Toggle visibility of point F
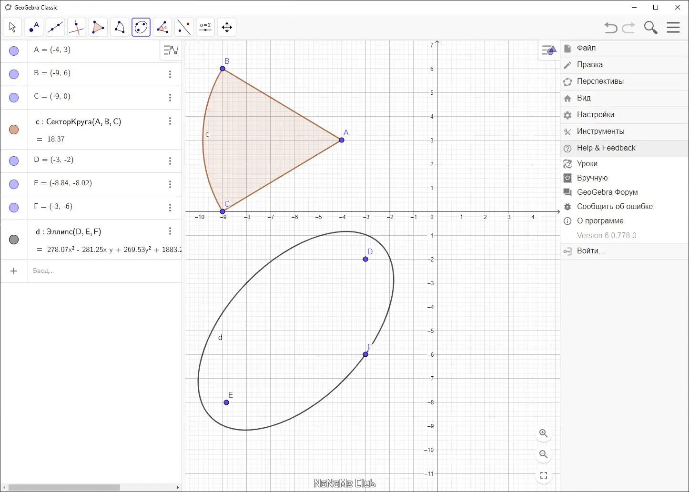Image resolution: width=689 pixels, height=492 pixels. 14,208
